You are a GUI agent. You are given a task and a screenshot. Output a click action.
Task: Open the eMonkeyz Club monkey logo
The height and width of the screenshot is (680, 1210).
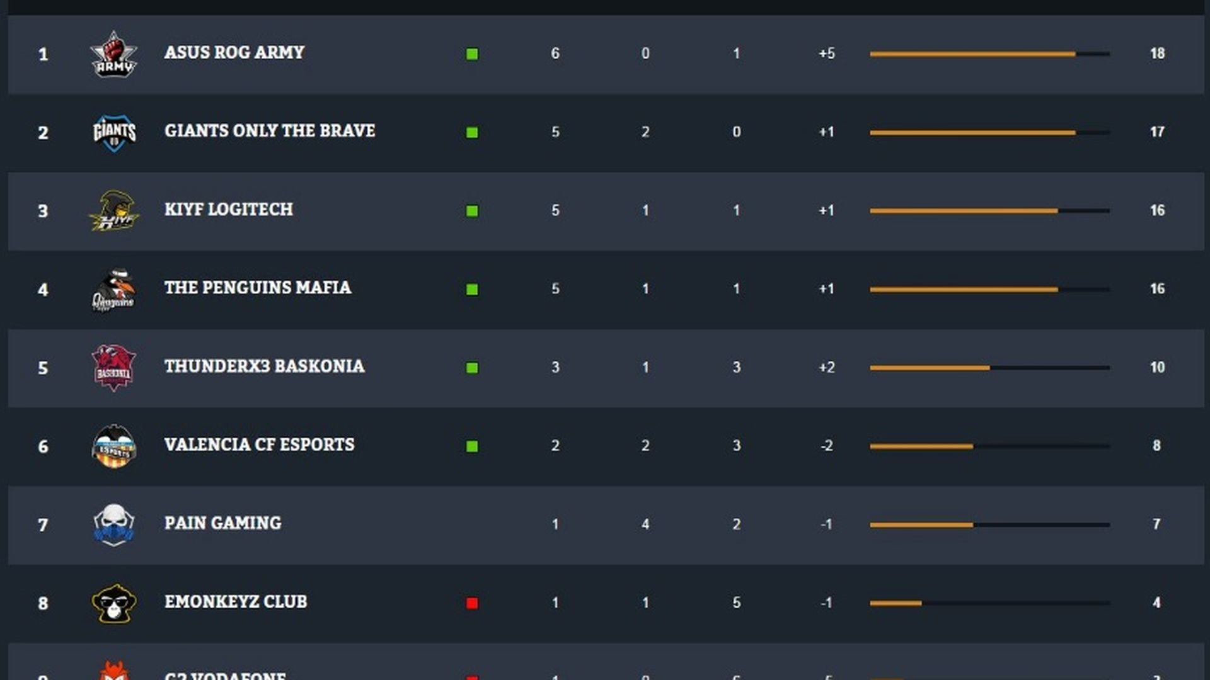click(113, 603)
